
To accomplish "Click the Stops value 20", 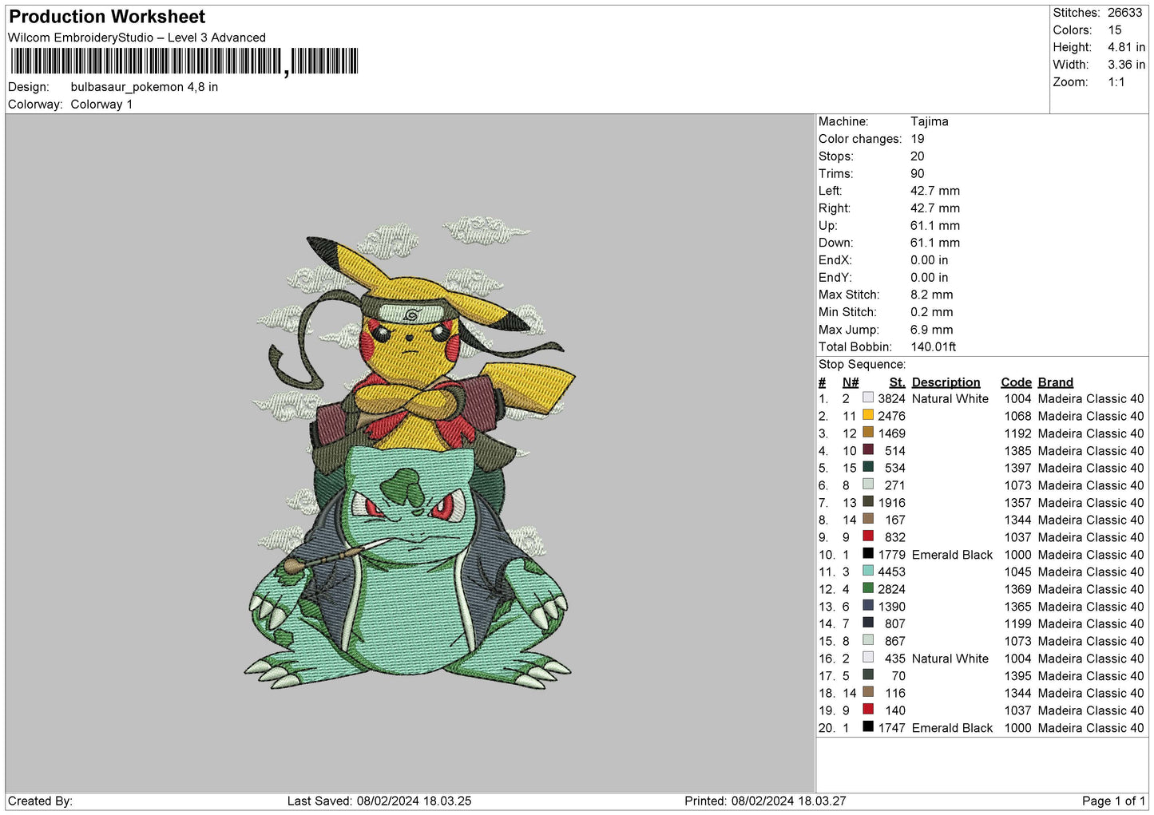I will click(x=918, y=156).
